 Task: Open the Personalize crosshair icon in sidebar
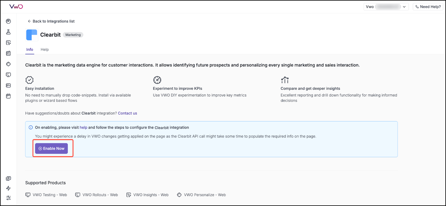[8, 64]
